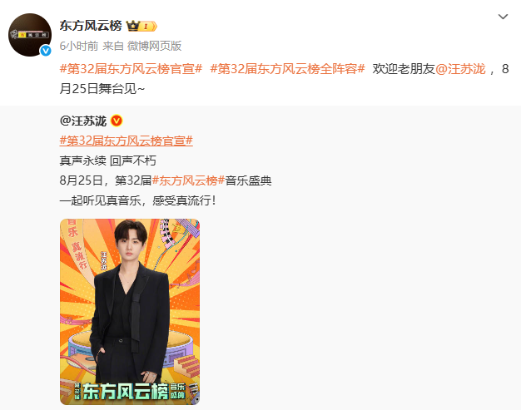
Task: Click 音乐盛典 text in repost
Action: [x=248, y=180]
